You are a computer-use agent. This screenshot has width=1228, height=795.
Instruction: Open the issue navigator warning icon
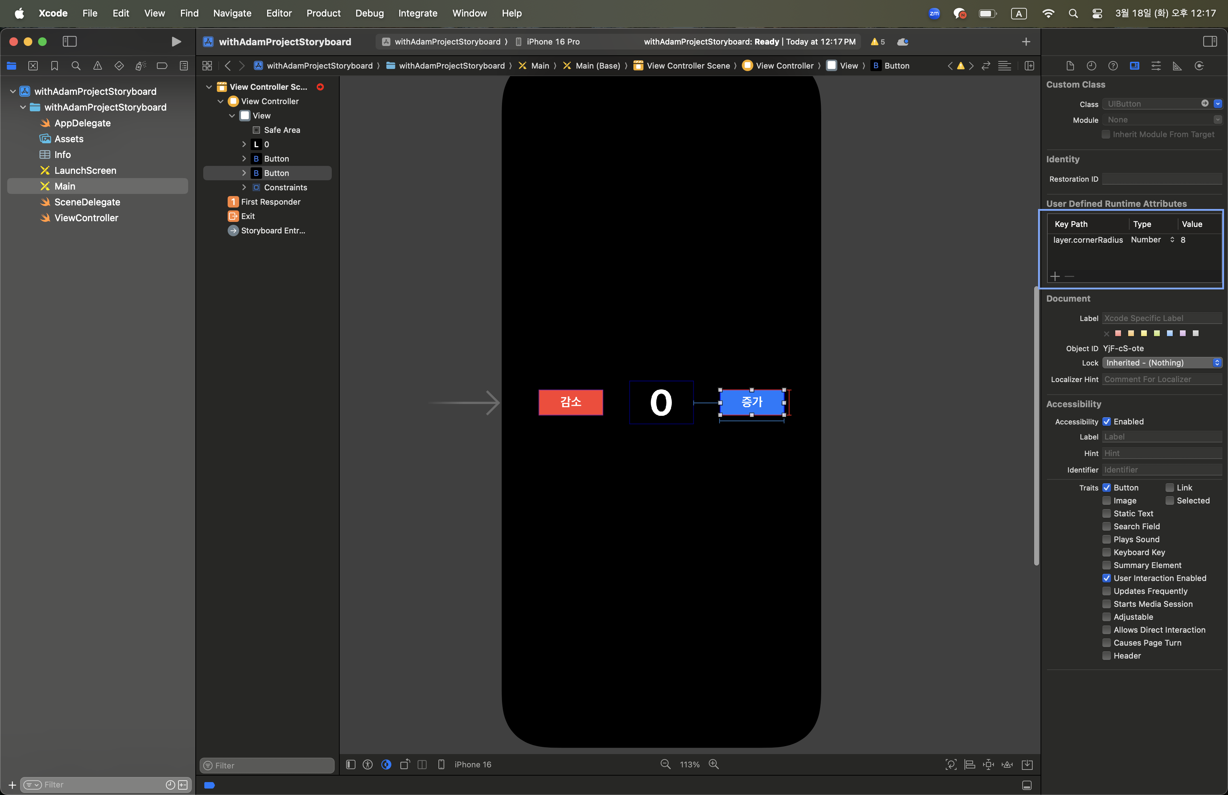pyautogui.click(x=98, y=65)
